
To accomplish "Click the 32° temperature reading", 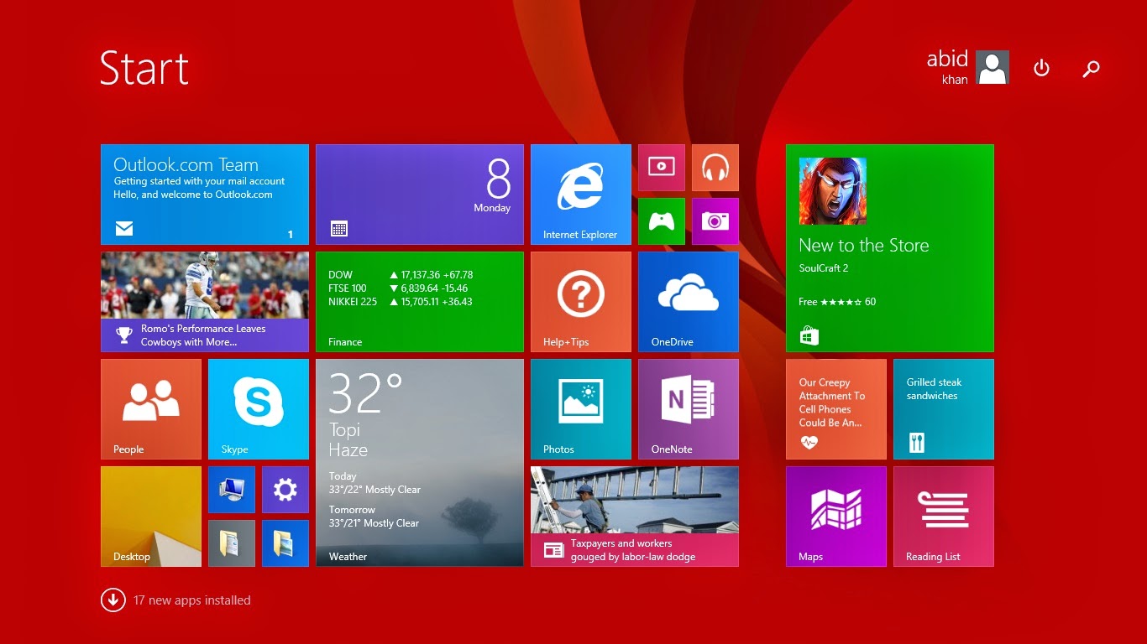I will click(365, 393).
